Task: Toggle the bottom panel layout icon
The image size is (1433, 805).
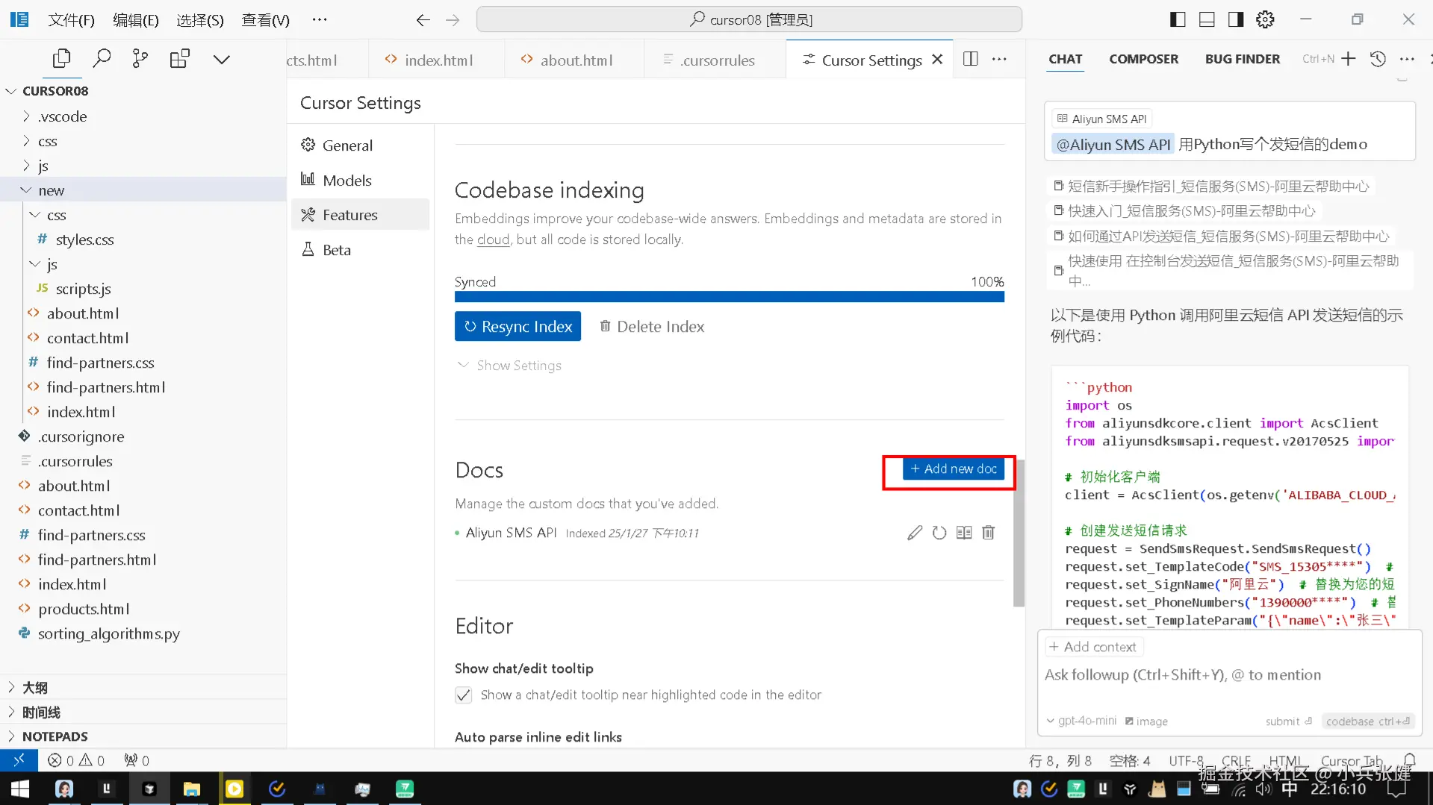Action: [1207, 20]
